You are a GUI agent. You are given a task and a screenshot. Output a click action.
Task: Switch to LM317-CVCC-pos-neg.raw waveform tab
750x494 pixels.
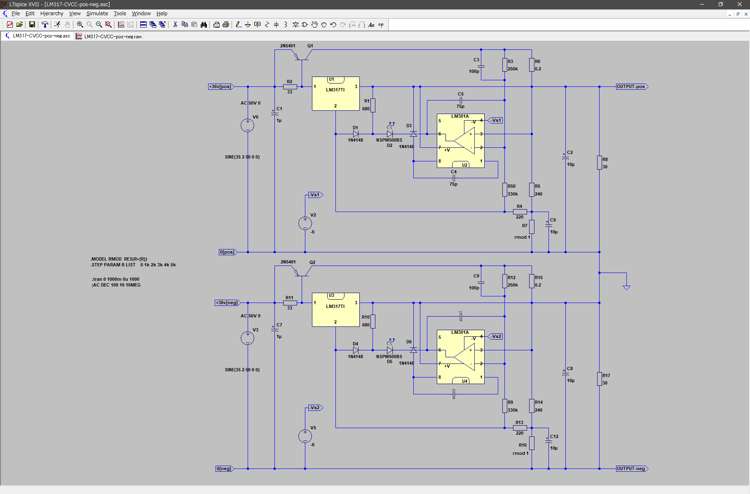point(109,36)
